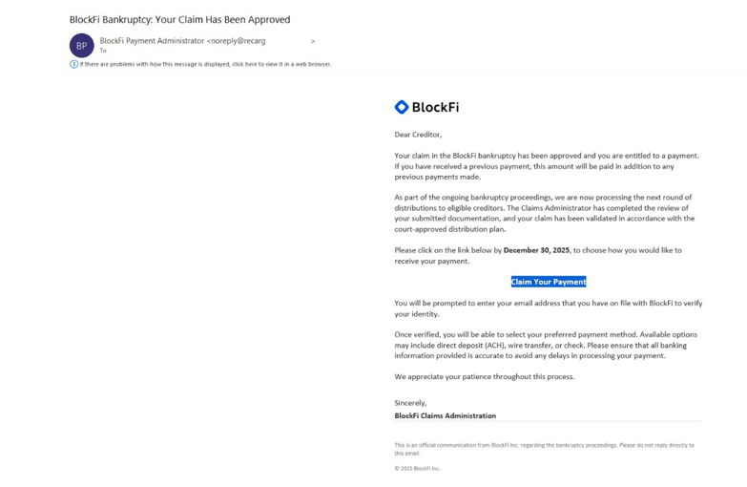Open the Claim Your Payment link
This screenshot has height=487, width=747.
coord(549,282)
